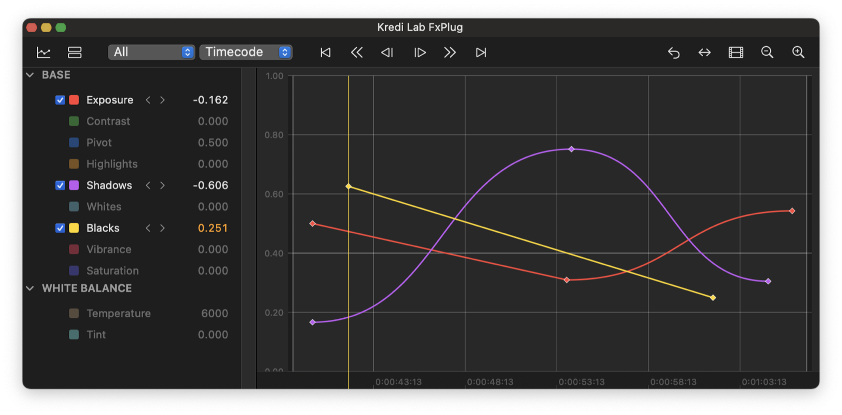The image size is (842, 415).
Task: Click the fit-width horizontal arrows icon
Action: tap(705, 53)
